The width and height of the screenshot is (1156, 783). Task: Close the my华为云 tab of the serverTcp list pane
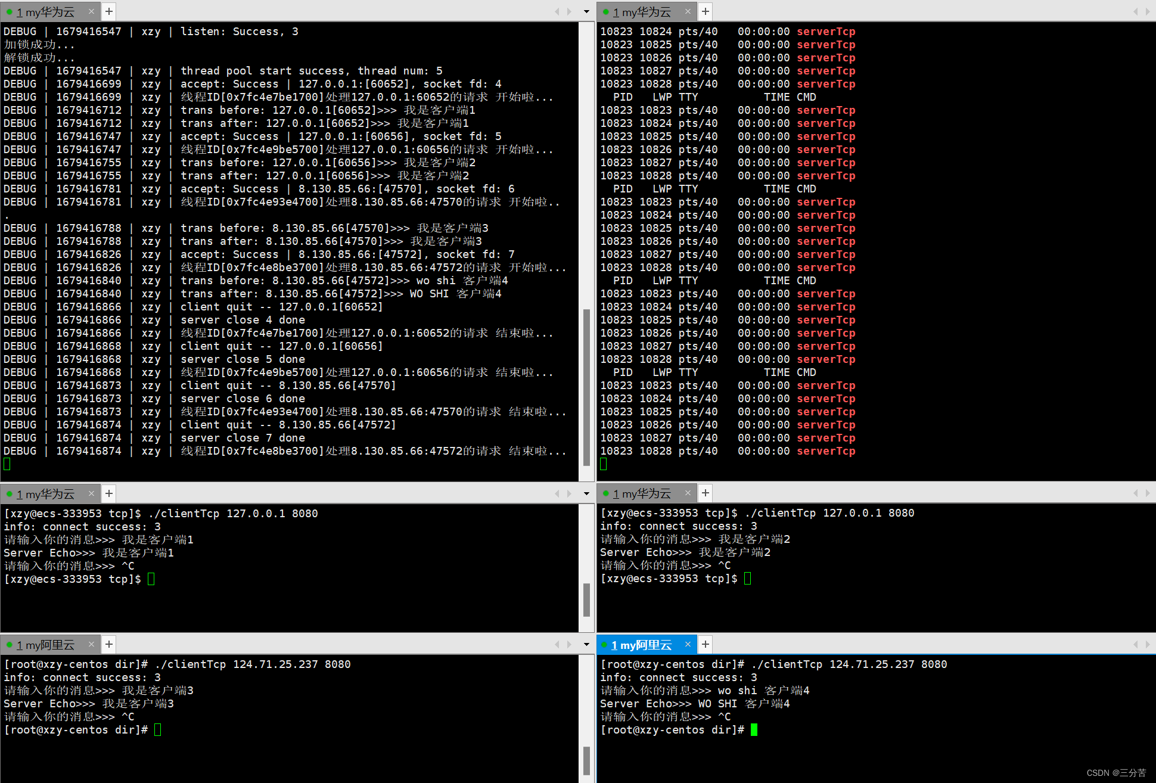click(x=688, y=11)
